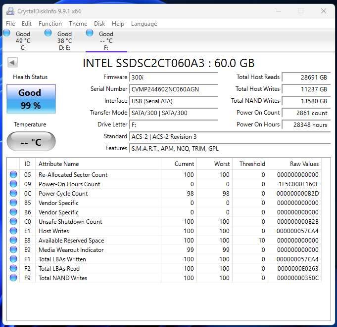This screenshot has width=337, height=327.
Task: Click the -- °C temperature button
Action: coord(31,141)
